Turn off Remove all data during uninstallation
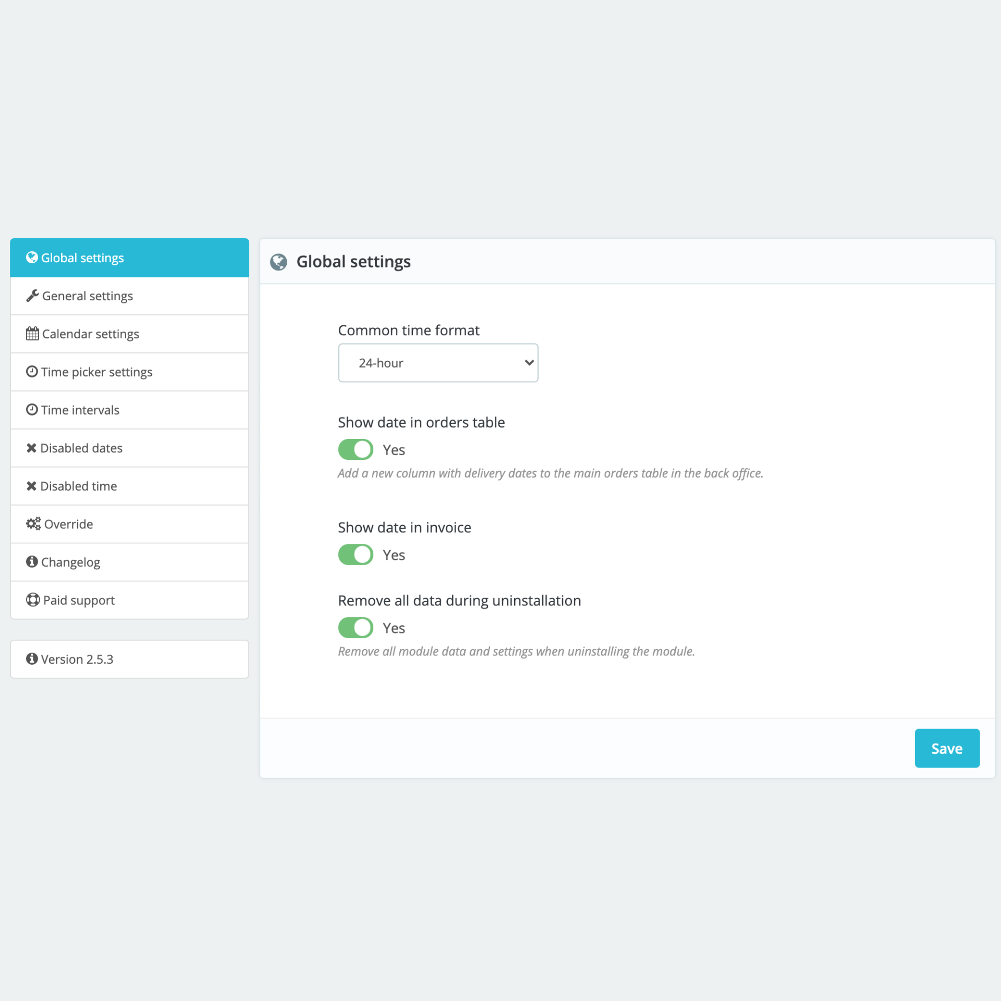This screenshot has width=1001, height=1001. (x=356, y=628)
